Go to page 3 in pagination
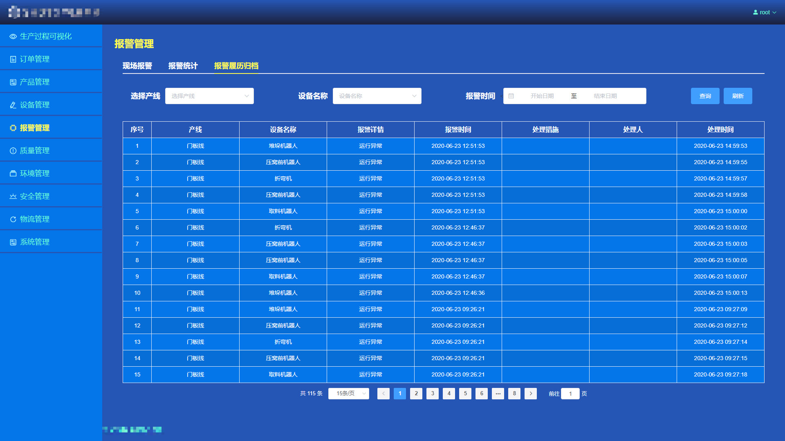Viewport: 785px width, 441px height. click(x=433, y=394)
